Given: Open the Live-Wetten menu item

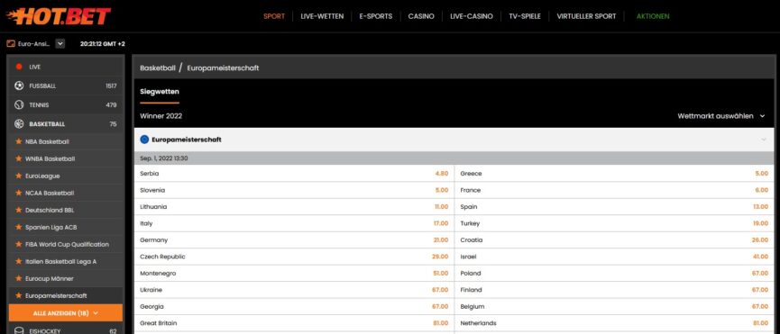Looking at the screenshot, I should (322, 16).
